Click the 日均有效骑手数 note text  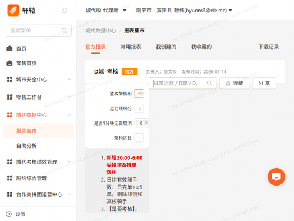[x=124, y=190]
